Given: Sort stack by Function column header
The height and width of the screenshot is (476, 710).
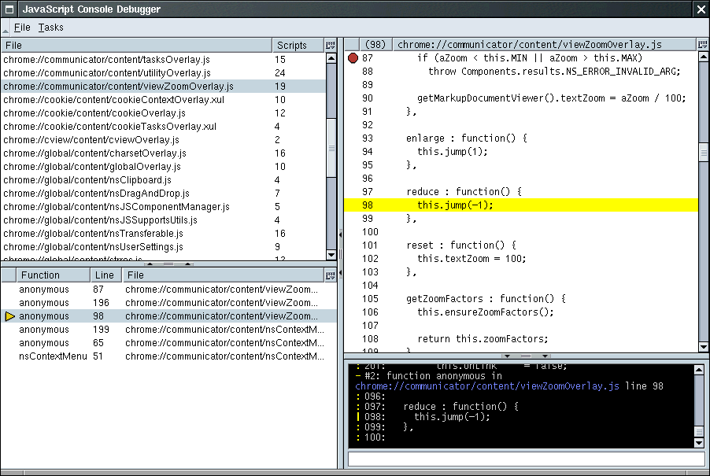Looking at the screenshot, I should point(53,275).
